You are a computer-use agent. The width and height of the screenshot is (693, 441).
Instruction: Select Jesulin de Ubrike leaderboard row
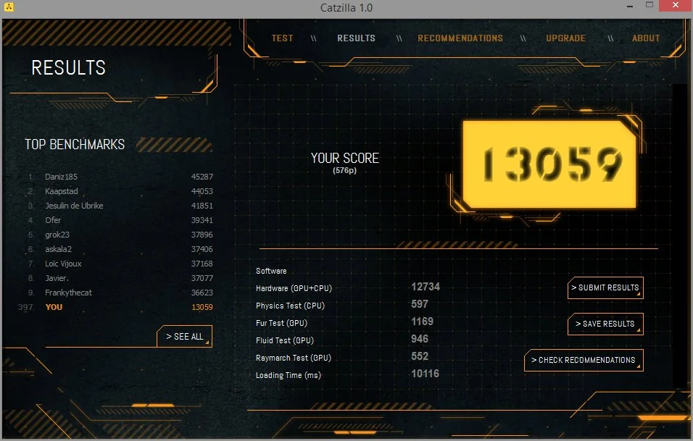point(120,206)
